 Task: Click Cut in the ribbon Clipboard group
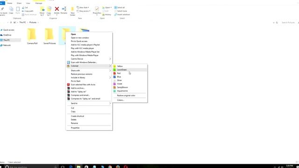coord(25,7)
